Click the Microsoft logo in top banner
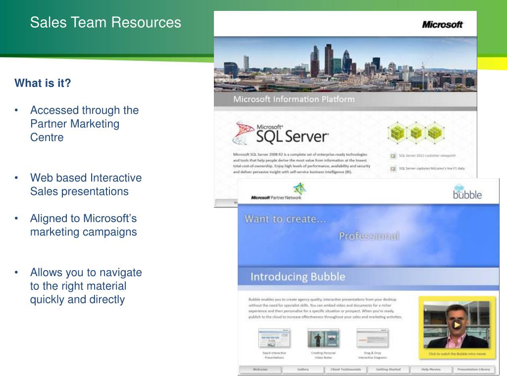This screenshot has height=380, width=507. (442, 25)
